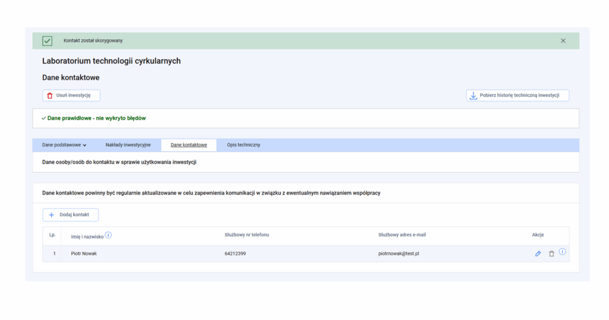Click info icon next to 'Imię i nazwisko'

(108, 235)
